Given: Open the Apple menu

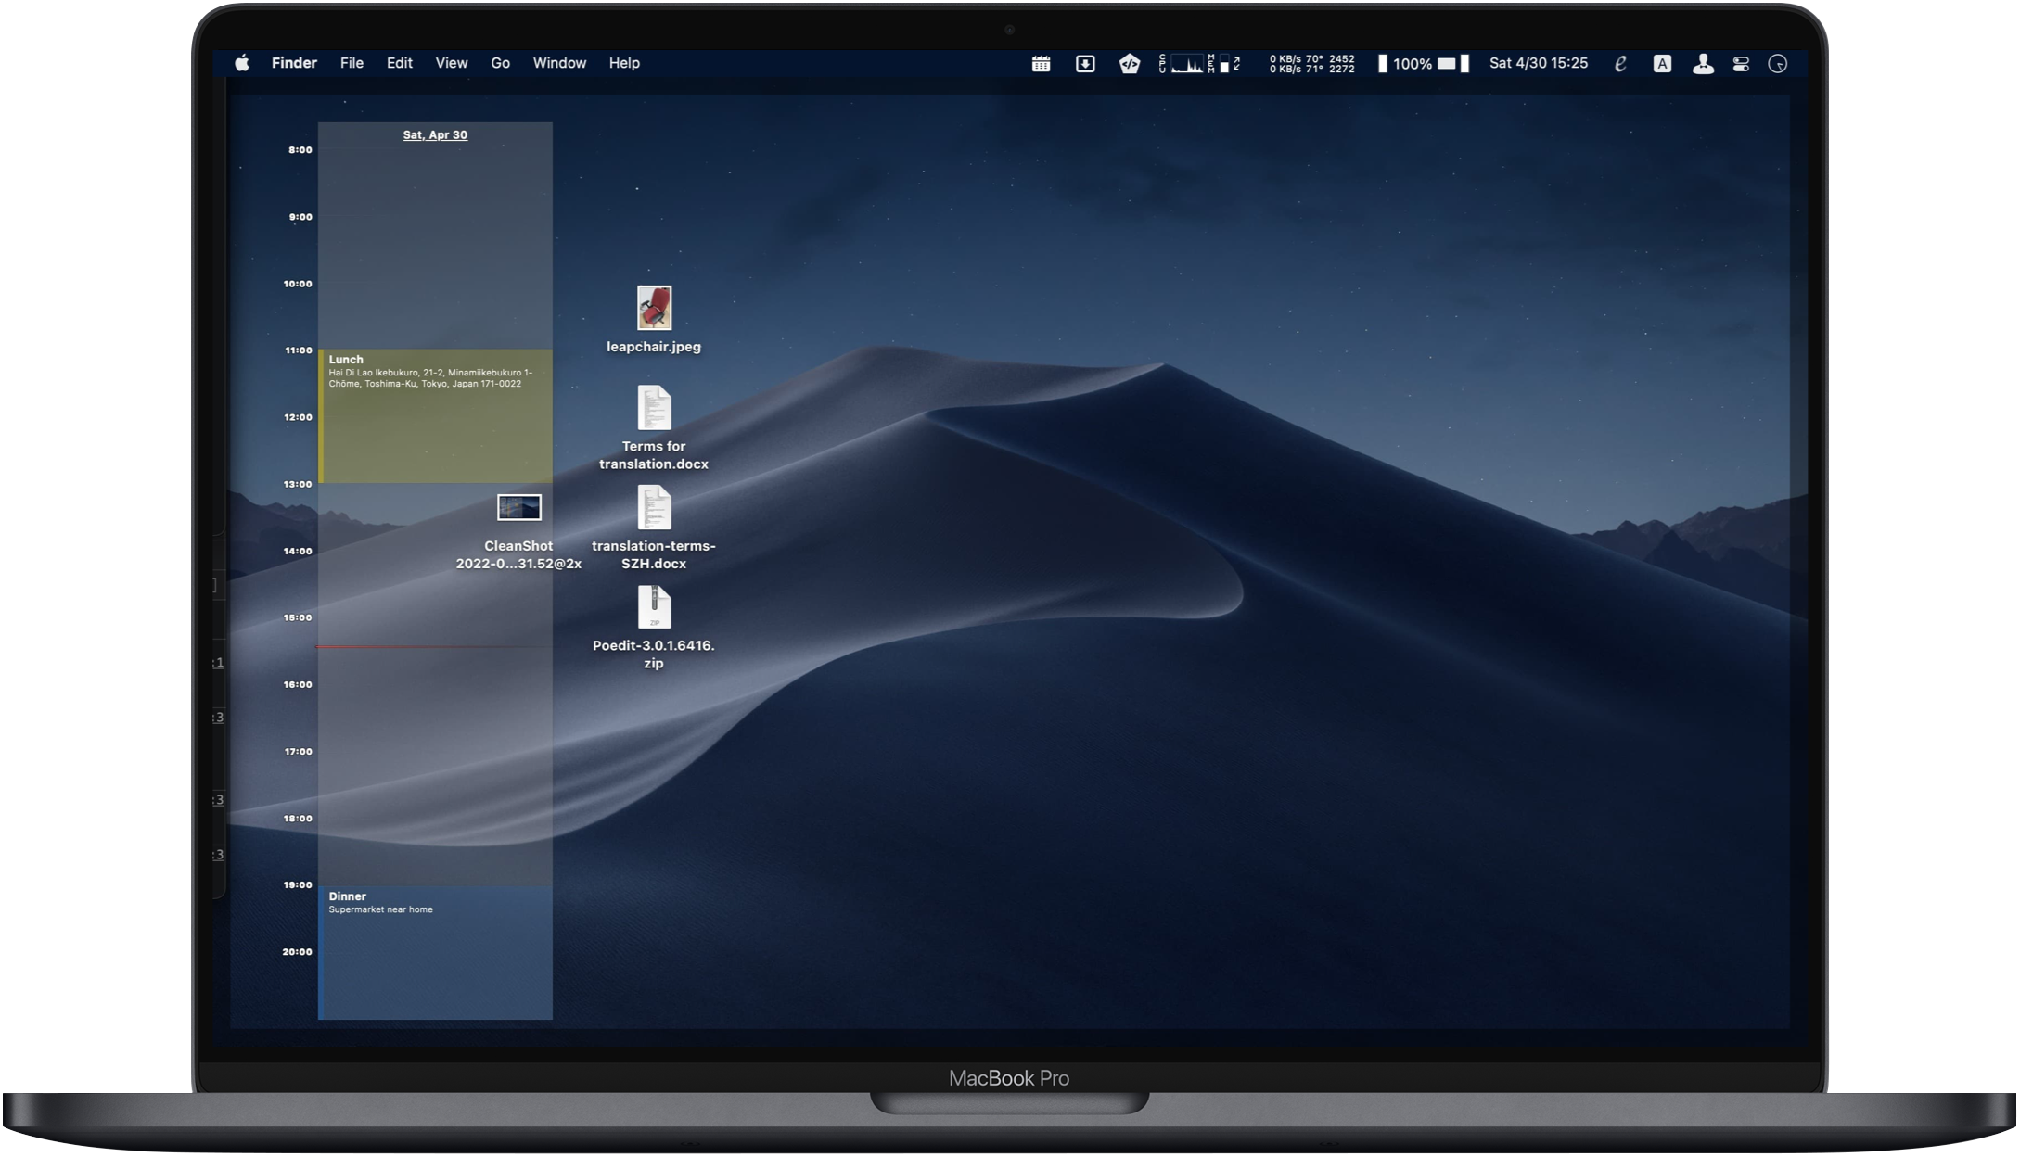Looking at the screenshot, I should tap(242, 63).
